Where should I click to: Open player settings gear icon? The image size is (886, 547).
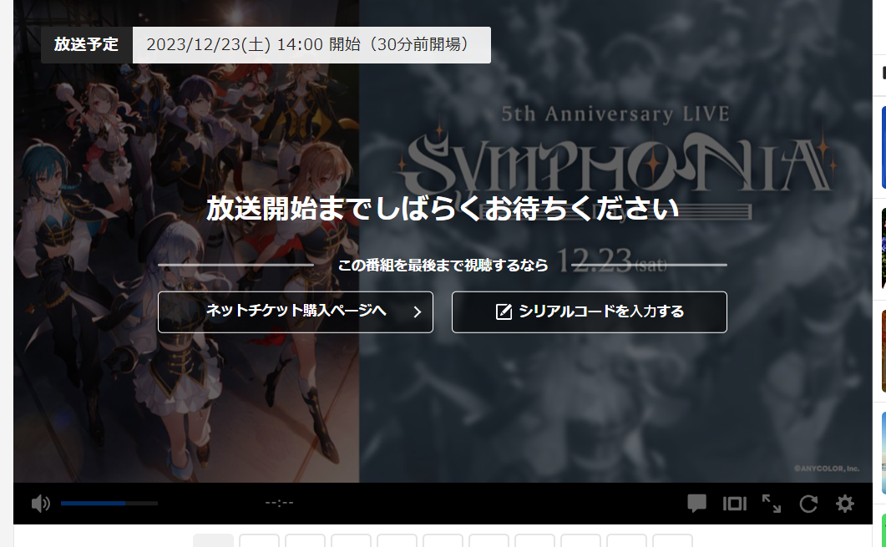pos(845,504)
